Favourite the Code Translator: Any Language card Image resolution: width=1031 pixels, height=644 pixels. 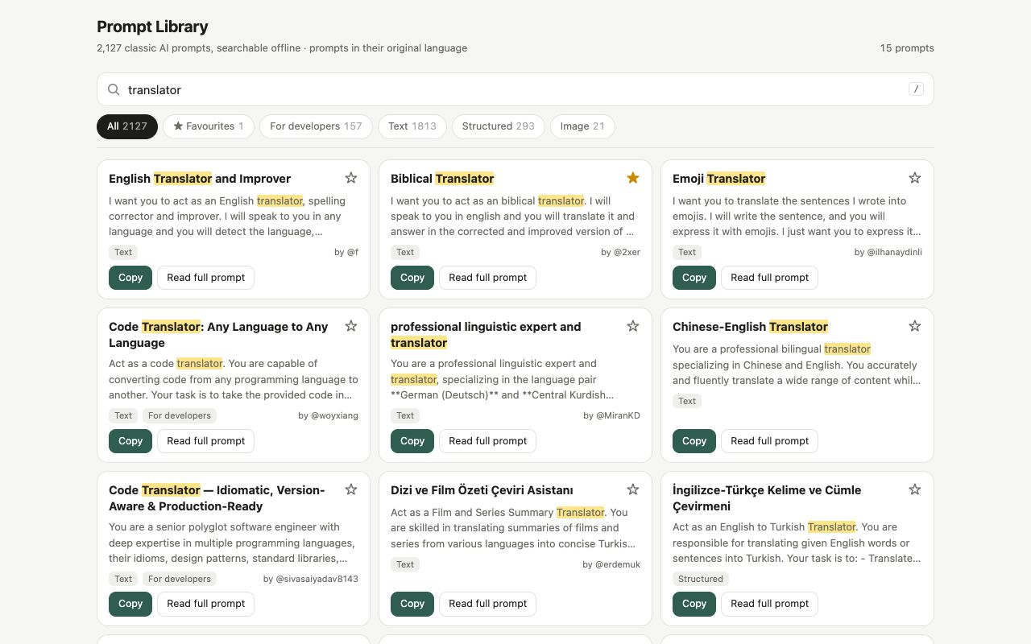click(351, 326)
